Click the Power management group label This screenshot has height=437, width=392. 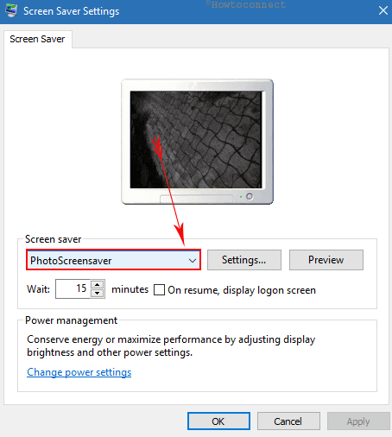(72, 320)
